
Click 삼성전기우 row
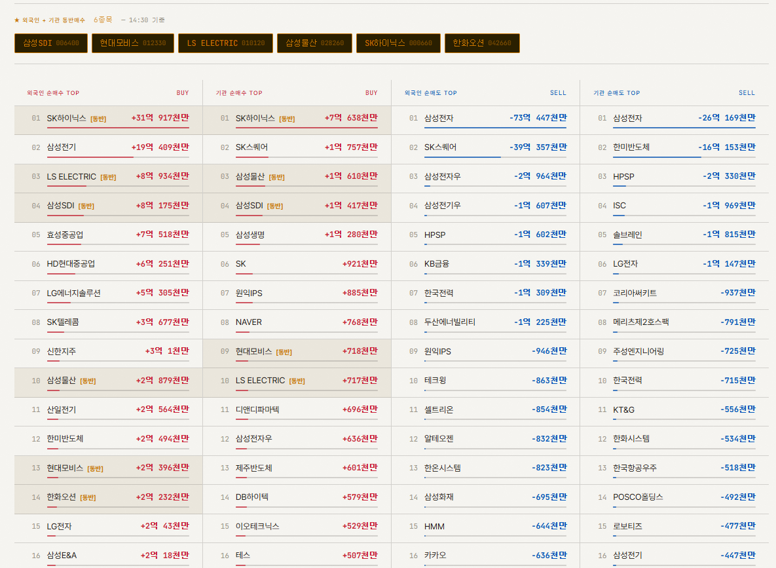tap(485, 208)
